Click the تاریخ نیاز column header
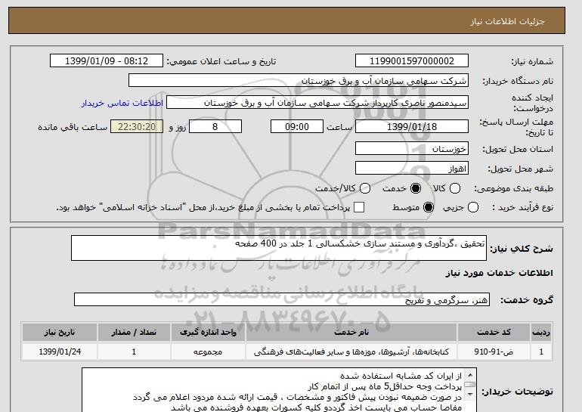582x412 pixels. tap(60, 332)
